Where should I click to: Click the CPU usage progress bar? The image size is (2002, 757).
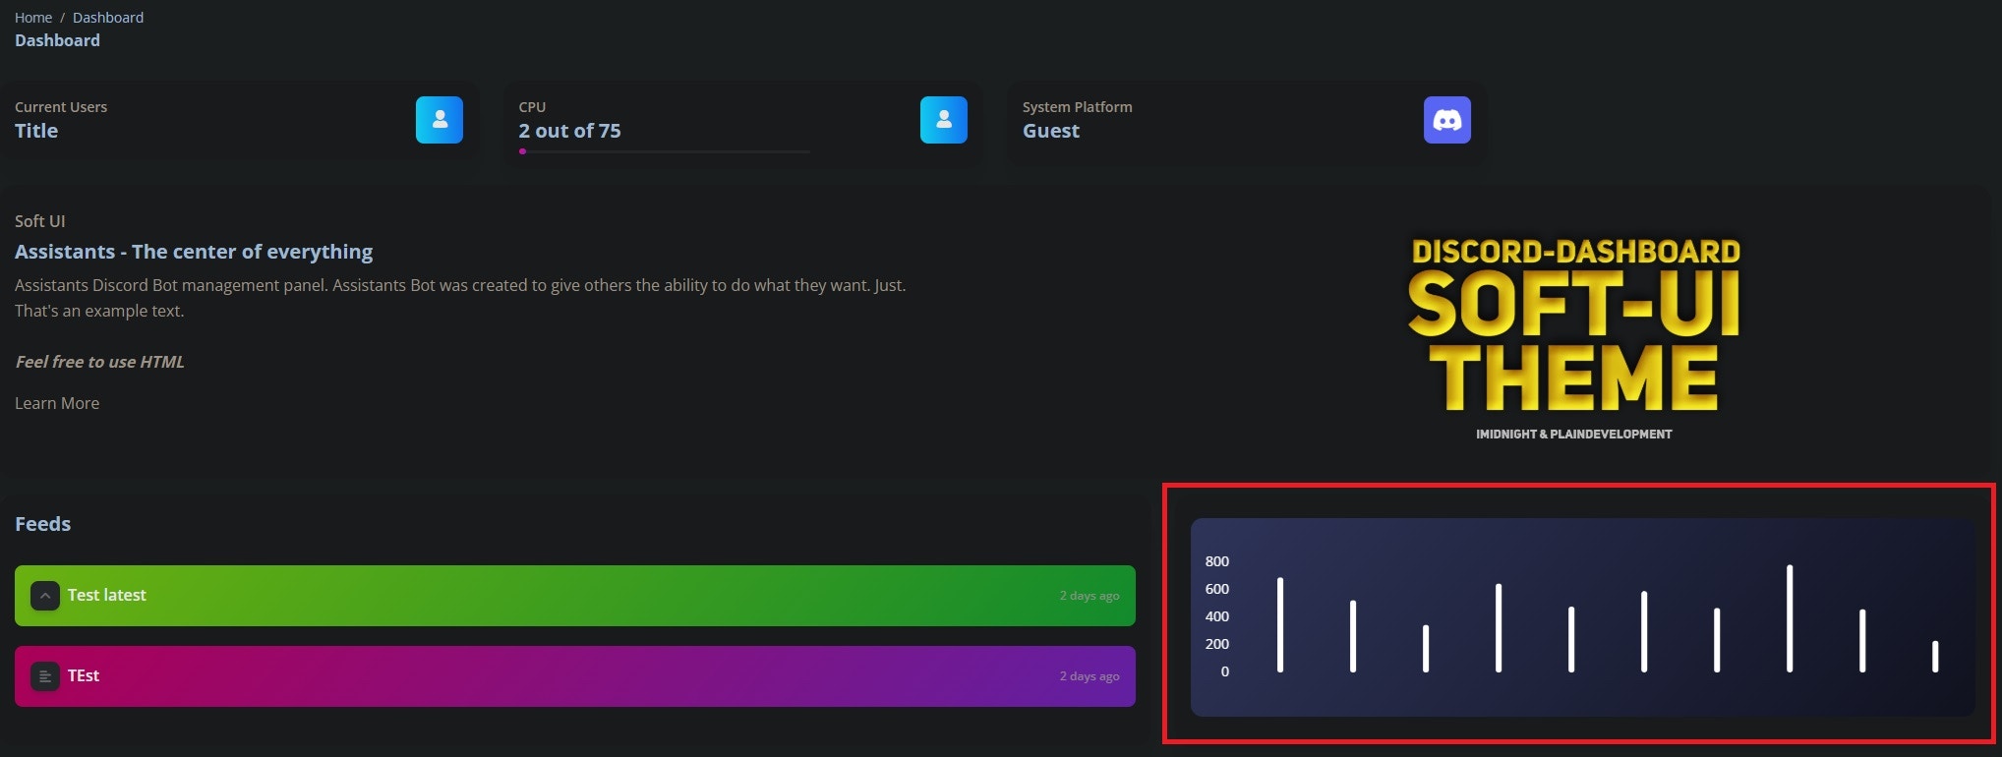[x=665, y=151]
